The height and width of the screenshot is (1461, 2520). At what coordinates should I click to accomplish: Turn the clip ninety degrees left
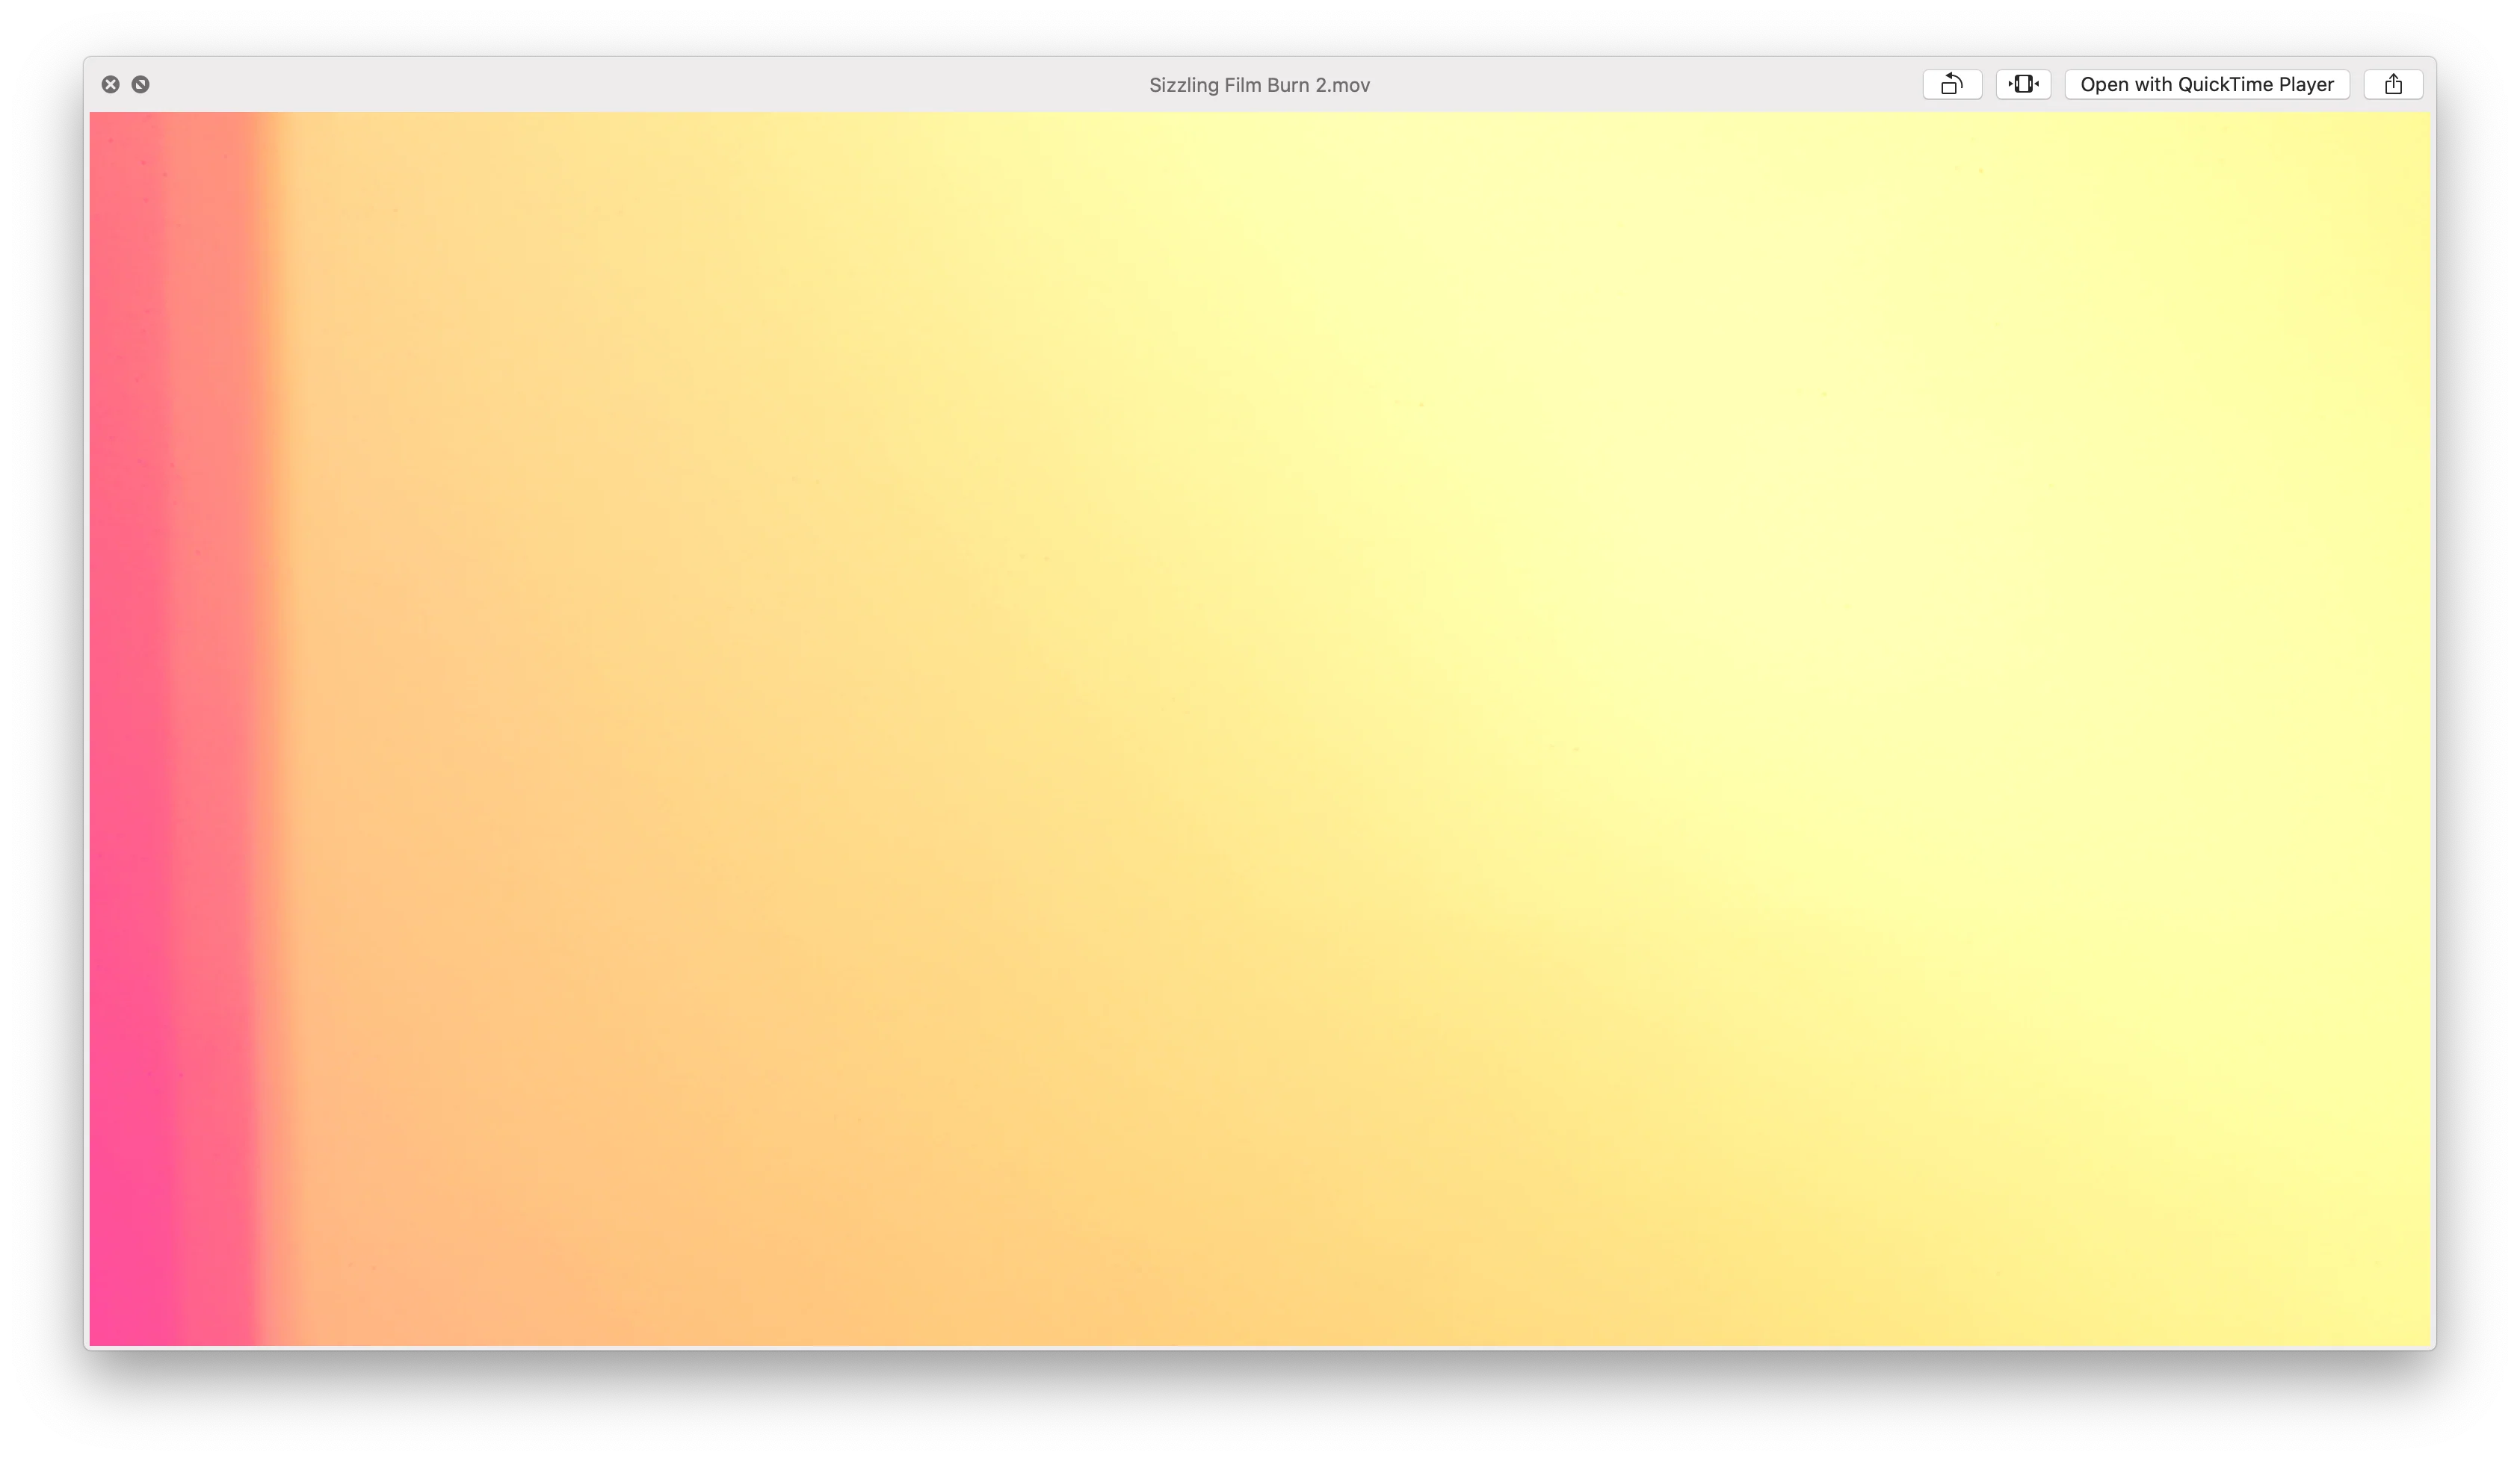pyautogui.click(x=1951, y=84)
